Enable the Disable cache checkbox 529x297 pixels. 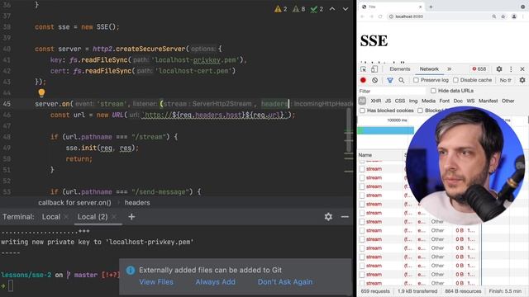click(455, 80)
